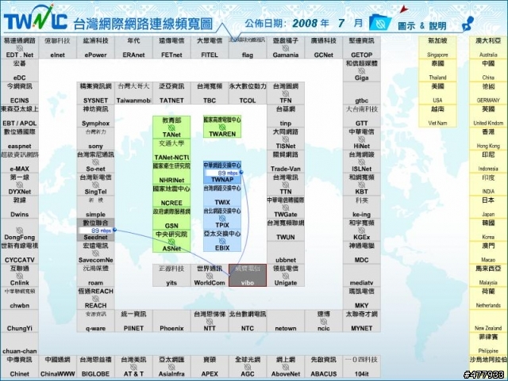This screenshot has height=381, width=508.
Task: Select the Hong Kong country cell
Action: [x=488, y=139]
